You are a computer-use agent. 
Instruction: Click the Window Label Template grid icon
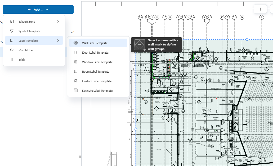pyautogui.click(x=76, y=62)
